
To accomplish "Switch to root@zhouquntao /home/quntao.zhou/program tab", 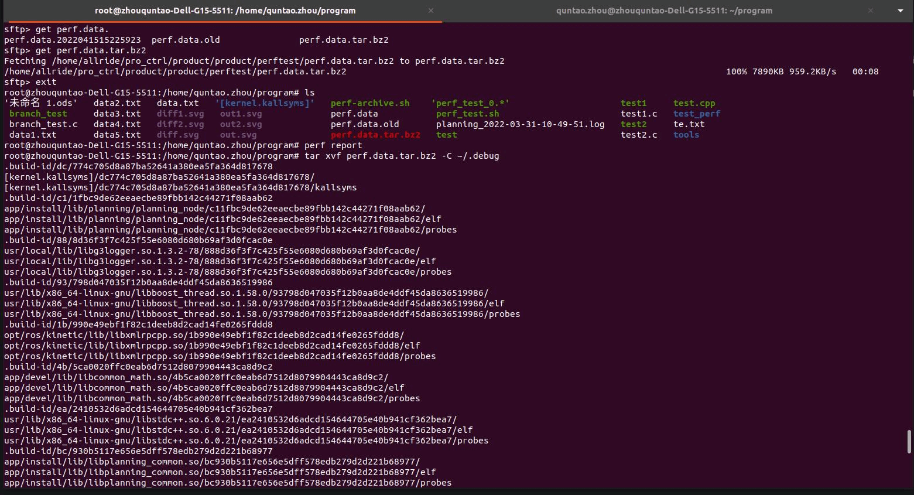I will pyautogui.click(x=225, y=11).
